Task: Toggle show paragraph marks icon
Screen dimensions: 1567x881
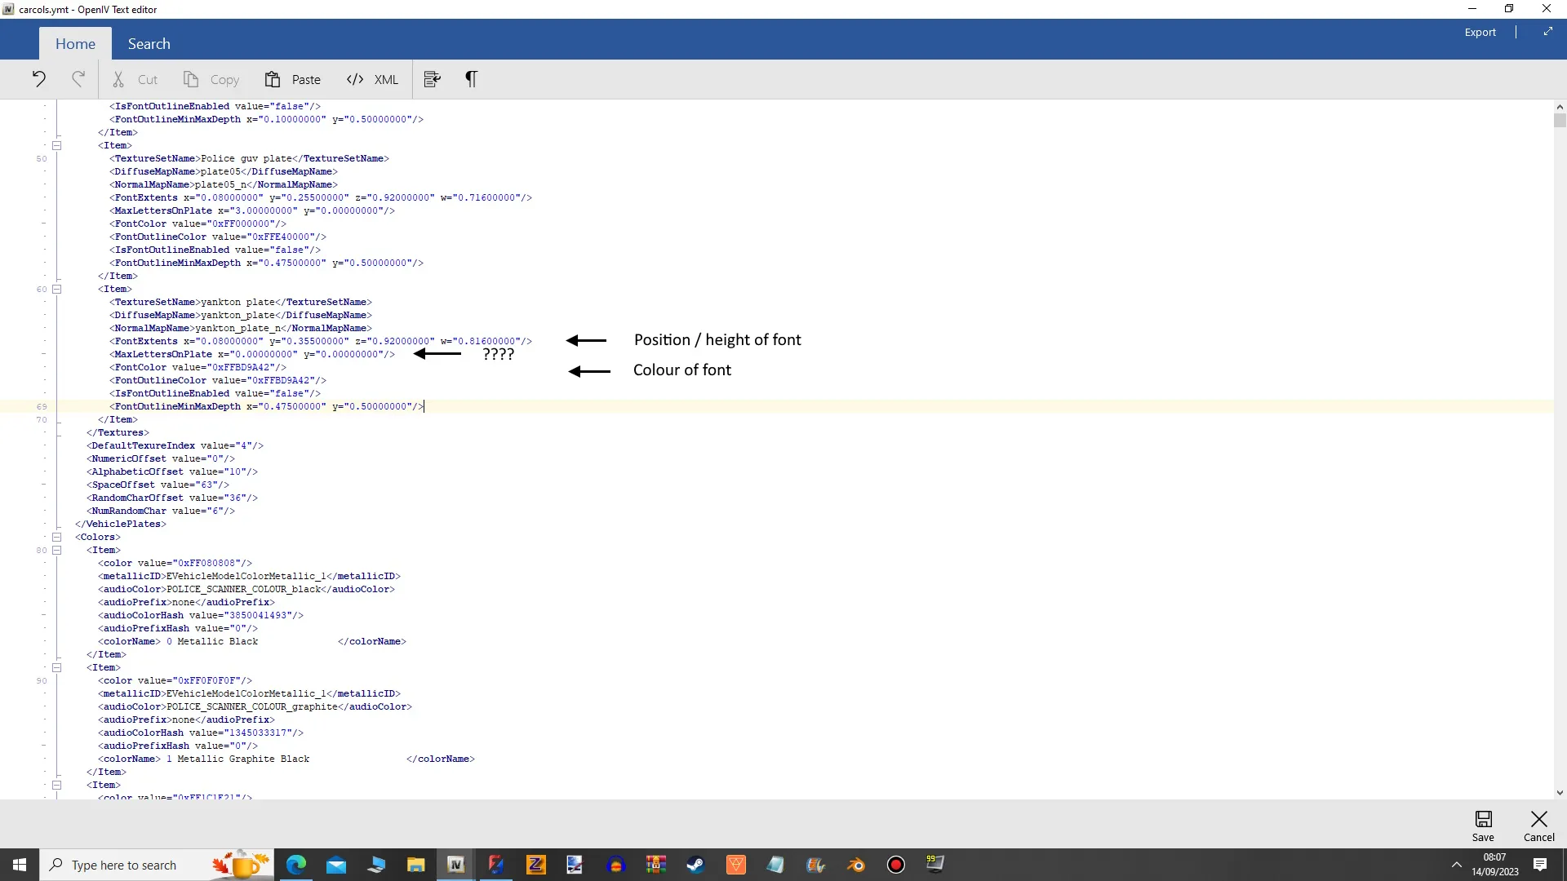Action: click(x=471, y=79)
